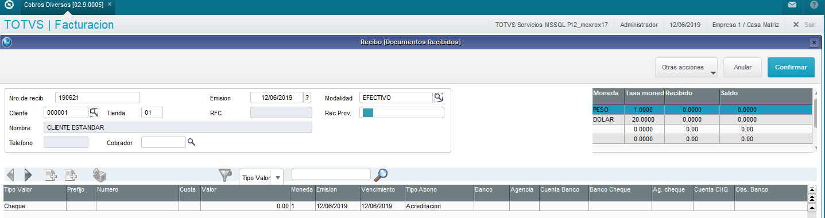825x218 pixels.
Task: Open the Cliente lookup icon
Action: pos(94,112)
